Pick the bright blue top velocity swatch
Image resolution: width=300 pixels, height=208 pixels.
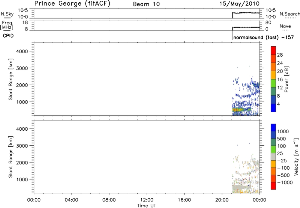click(x=273, y=128)
